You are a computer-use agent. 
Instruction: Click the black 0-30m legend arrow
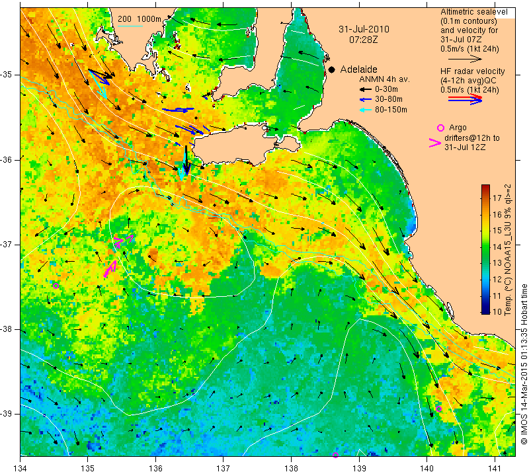point(366,89)
